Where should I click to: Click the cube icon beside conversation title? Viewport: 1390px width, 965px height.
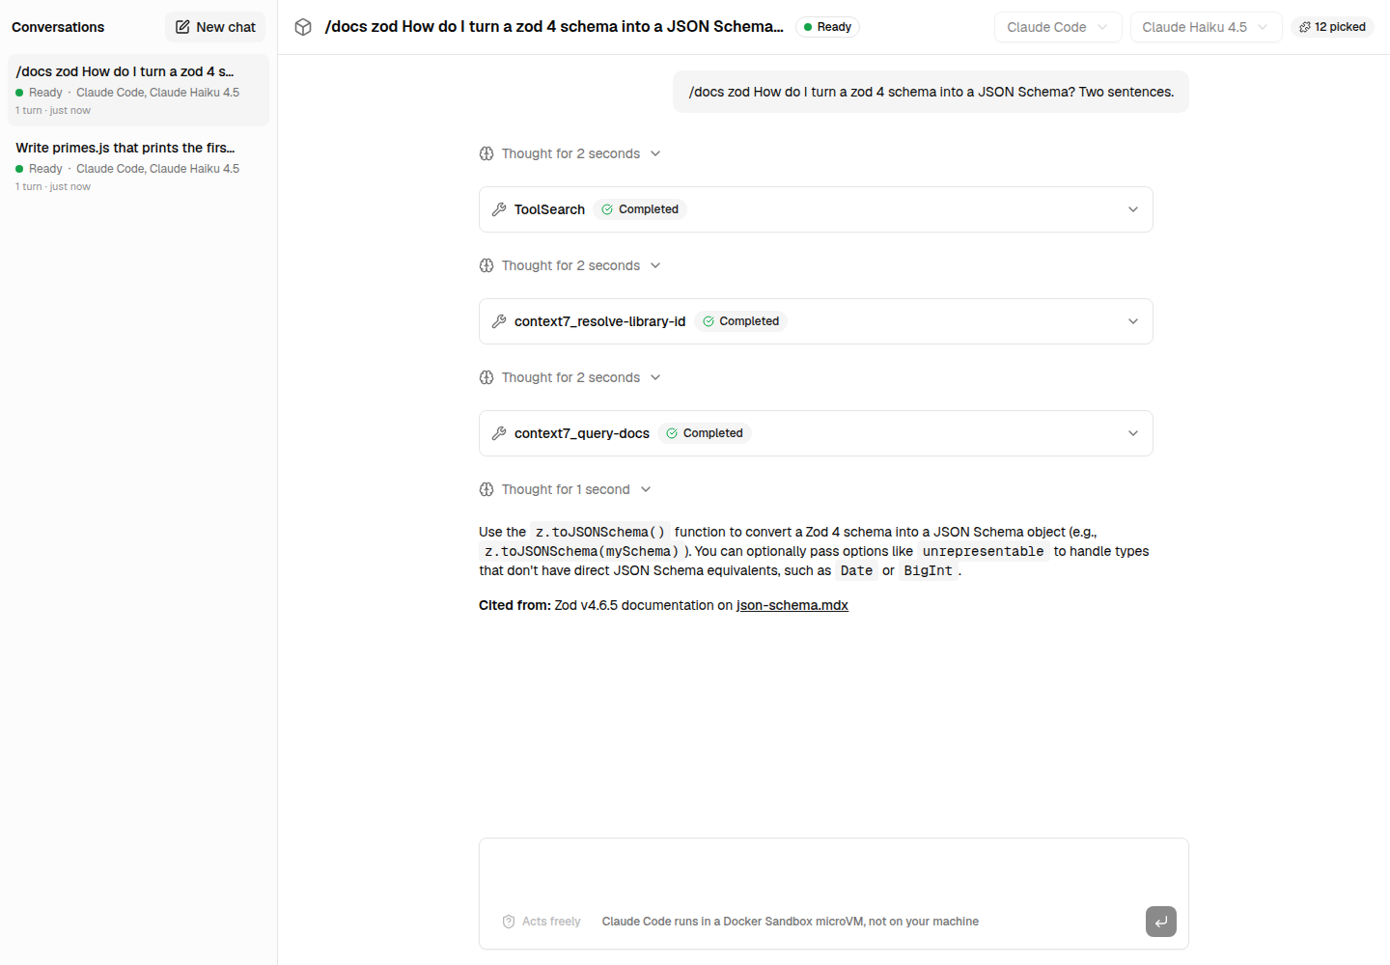303,27
